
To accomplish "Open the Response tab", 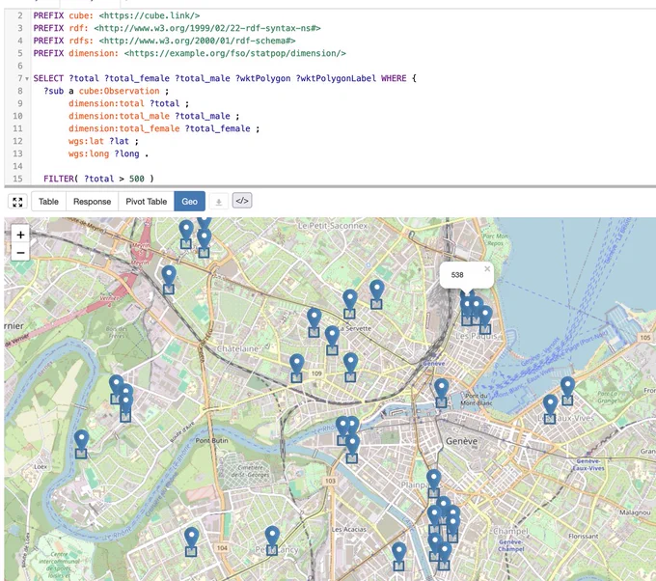I will 92,202.
